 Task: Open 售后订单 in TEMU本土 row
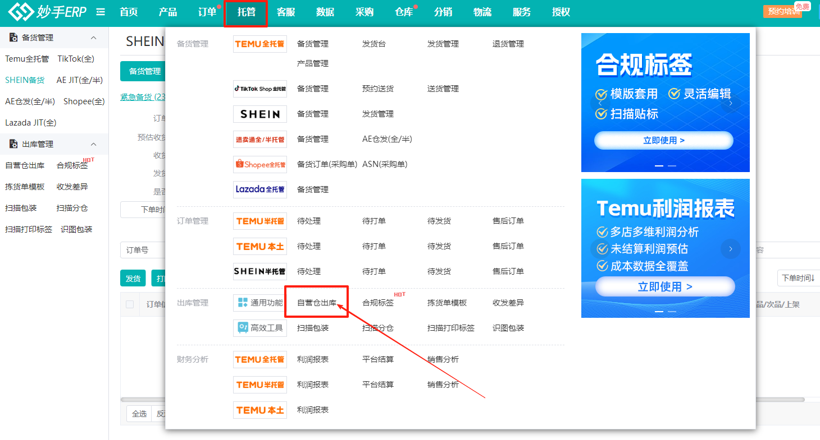pos(508,246)
